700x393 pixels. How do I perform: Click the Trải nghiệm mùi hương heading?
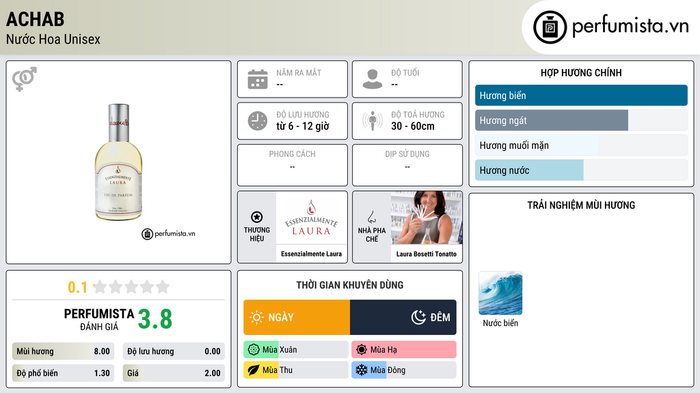pos(581,205)
